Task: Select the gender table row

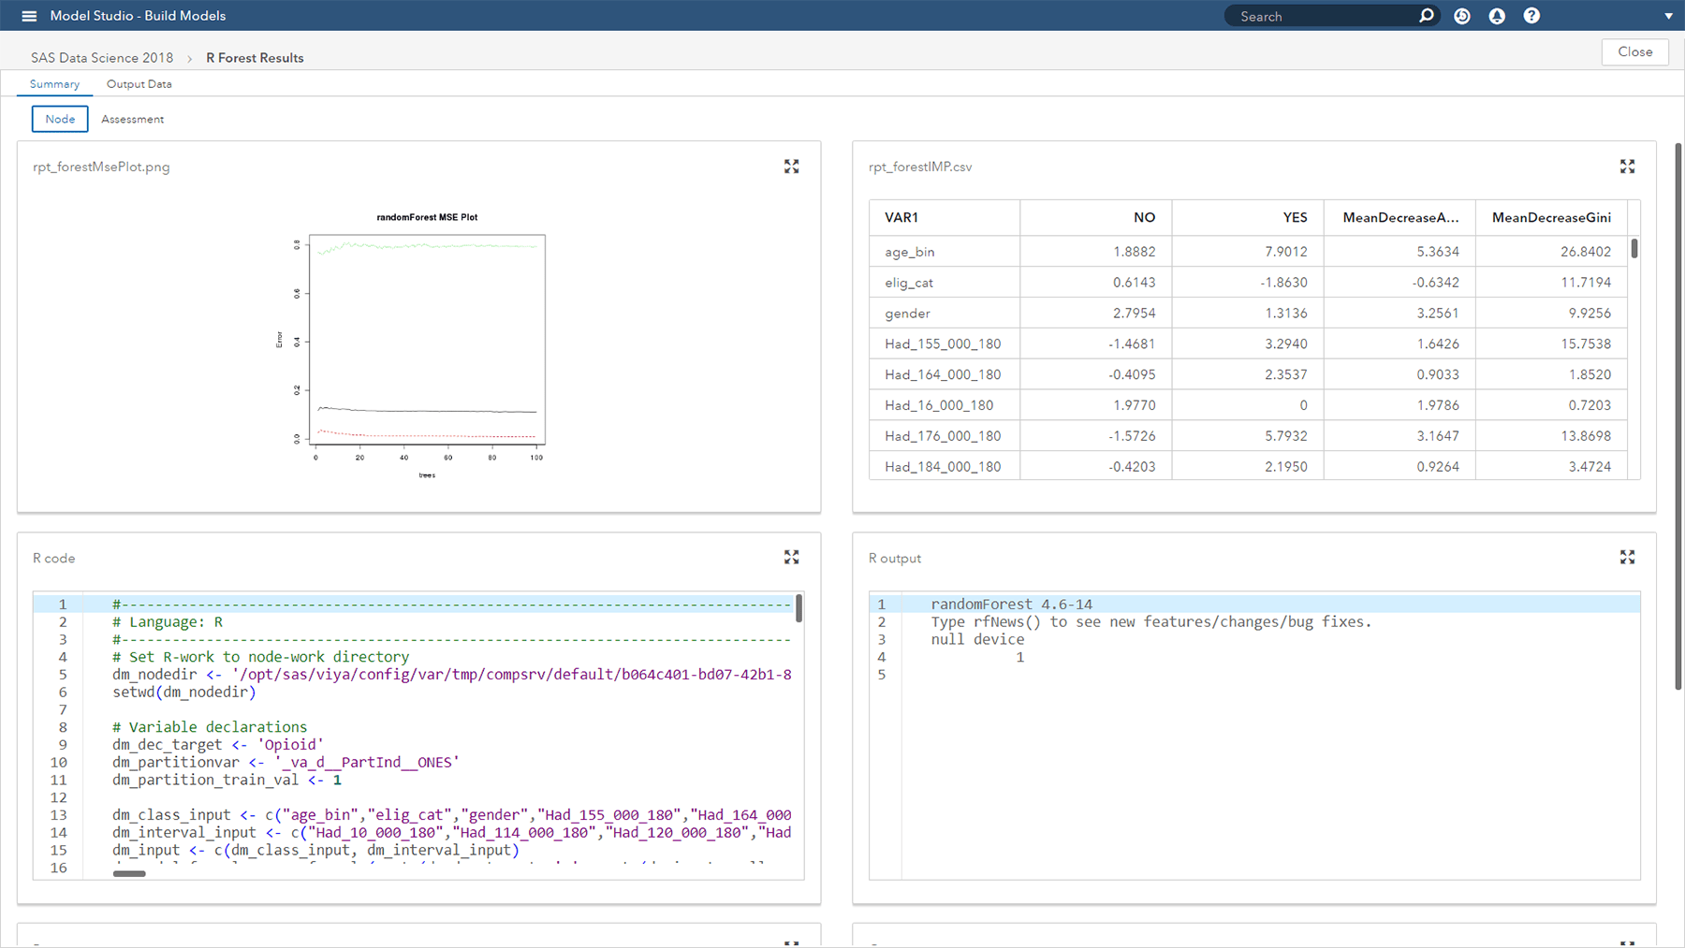Action: pyautogui.click(x=1248, y=313)
